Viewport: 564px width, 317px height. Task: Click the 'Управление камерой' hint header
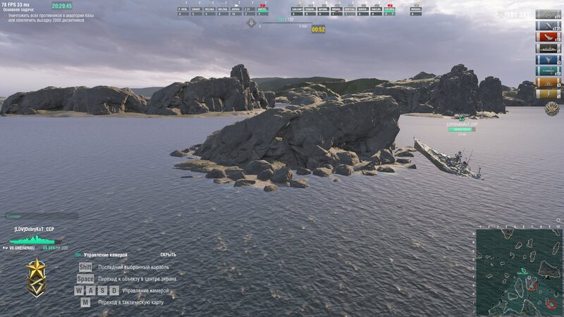coord(105,255)
